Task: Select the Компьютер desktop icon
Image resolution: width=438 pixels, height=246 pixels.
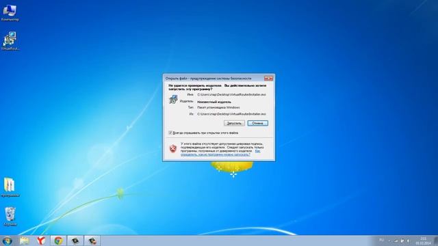Action: 10,13
